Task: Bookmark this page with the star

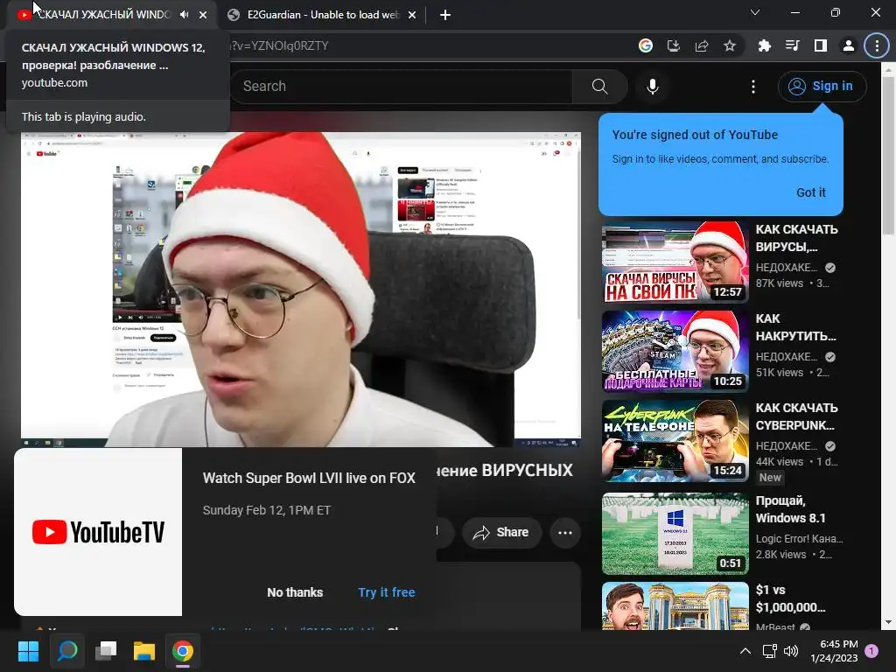Action: coord(730,45)
